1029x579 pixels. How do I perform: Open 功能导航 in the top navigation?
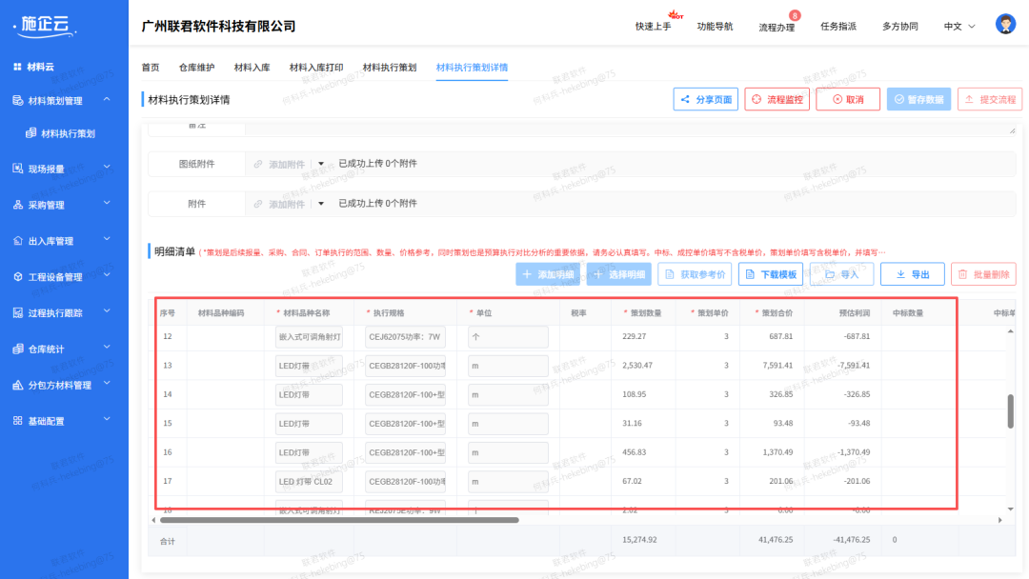tap(715, 27)
